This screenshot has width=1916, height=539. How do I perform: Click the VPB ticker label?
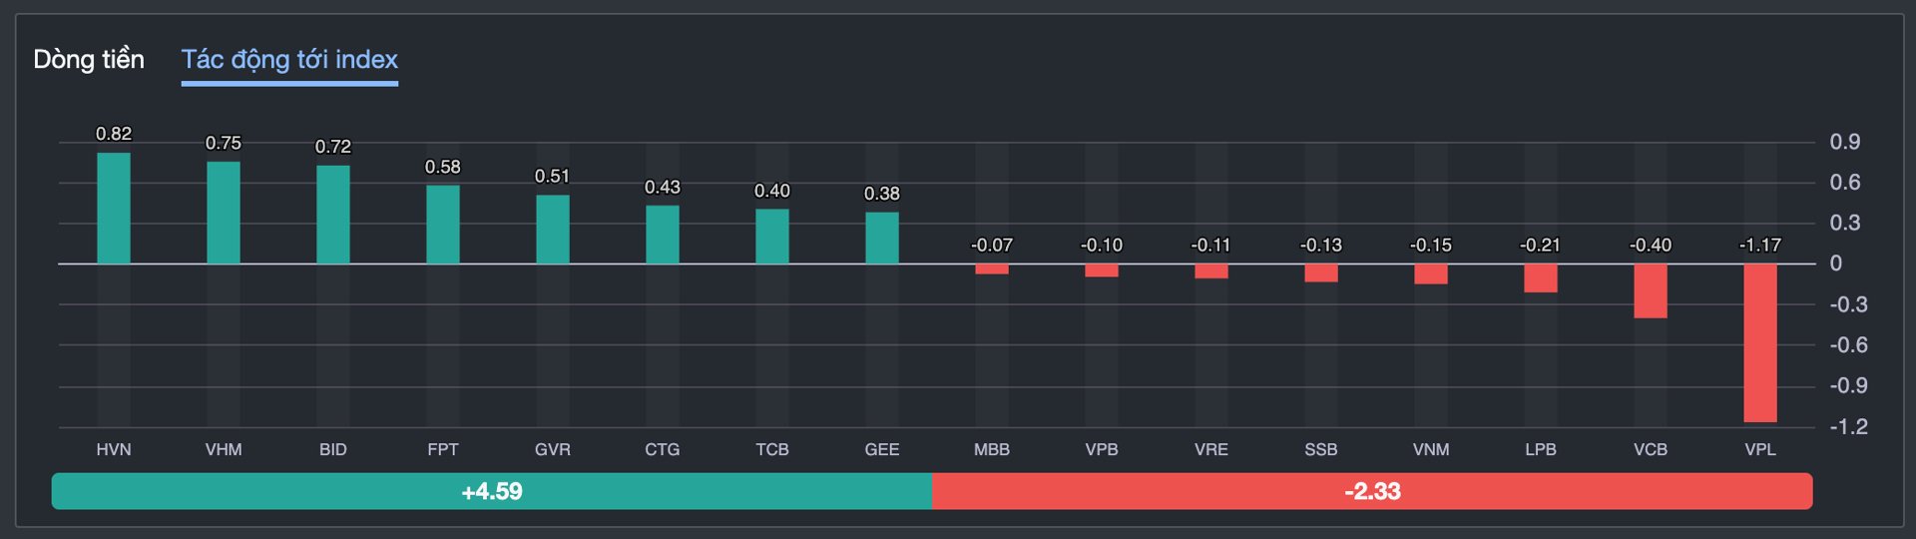[1102, 449]
